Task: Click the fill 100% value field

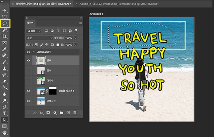Action: click(69, 45)
